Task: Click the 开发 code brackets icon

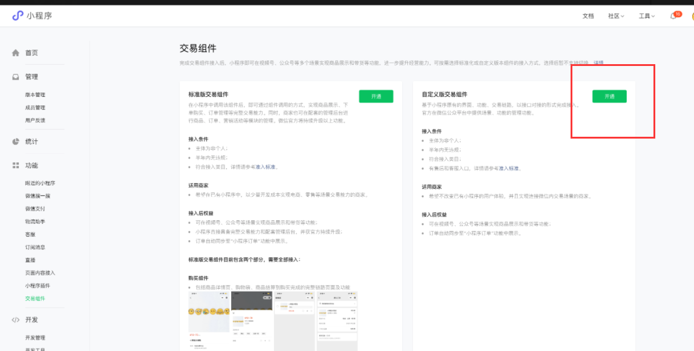Action: point(16,320)
